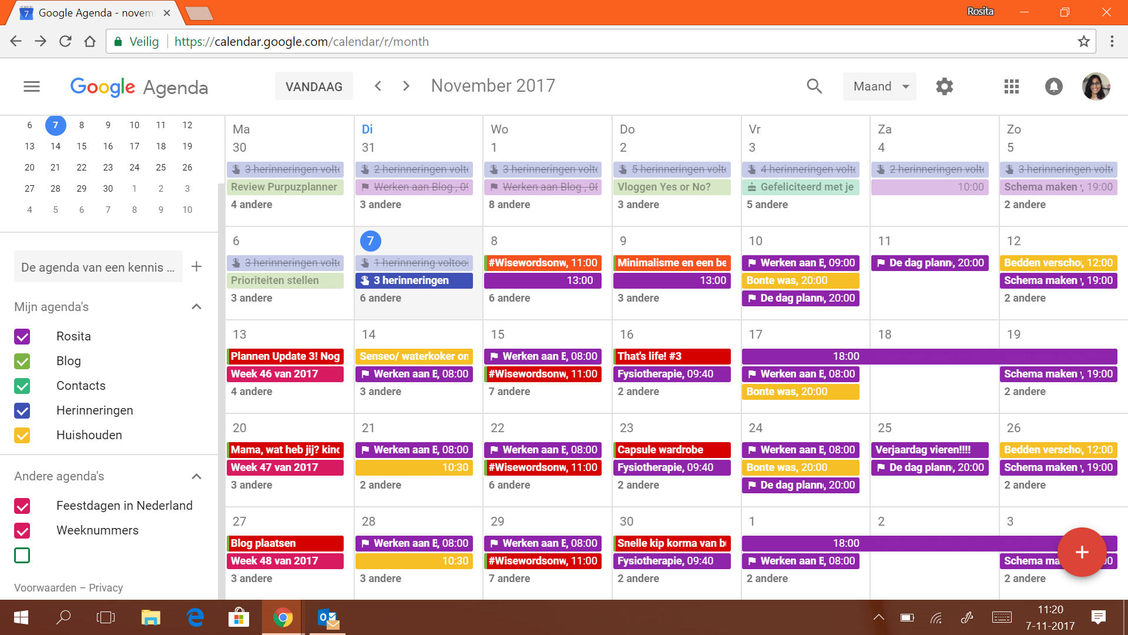Toggle visibility of Huishouden calendar checkbox

(x=22, y=435)
